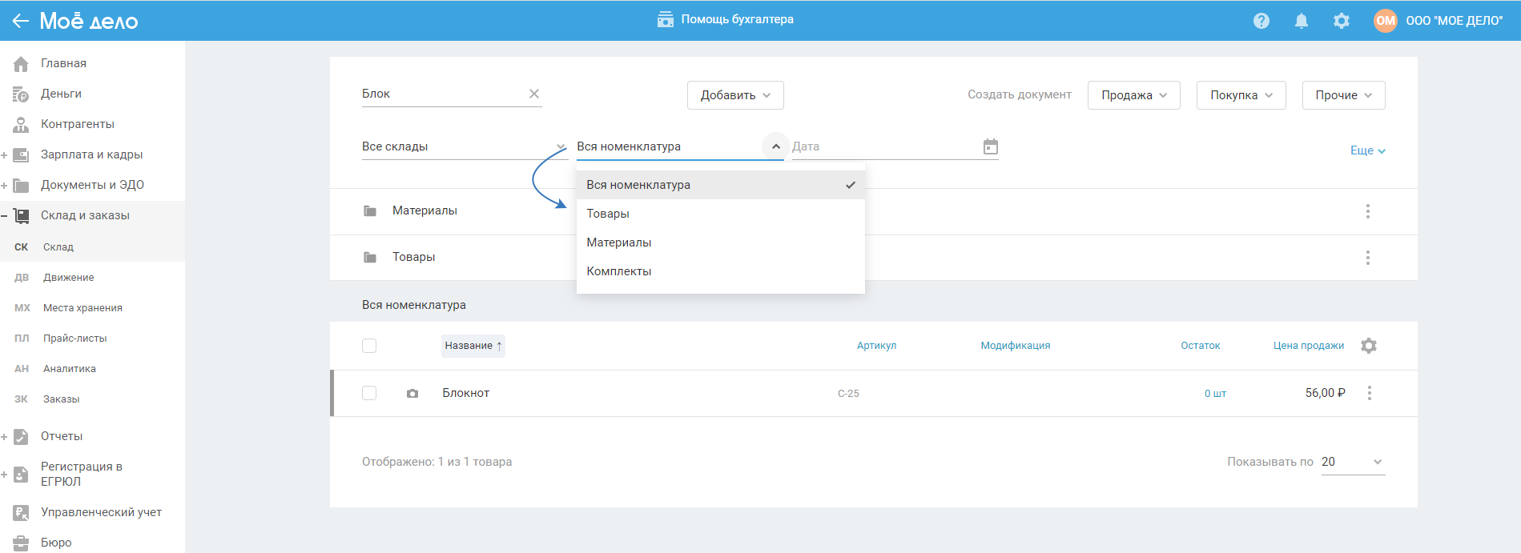The height and width of the screenshot is (553, 1521).
Task: Toggle the select-all checkbox in table header
Action: pos(369,346)
